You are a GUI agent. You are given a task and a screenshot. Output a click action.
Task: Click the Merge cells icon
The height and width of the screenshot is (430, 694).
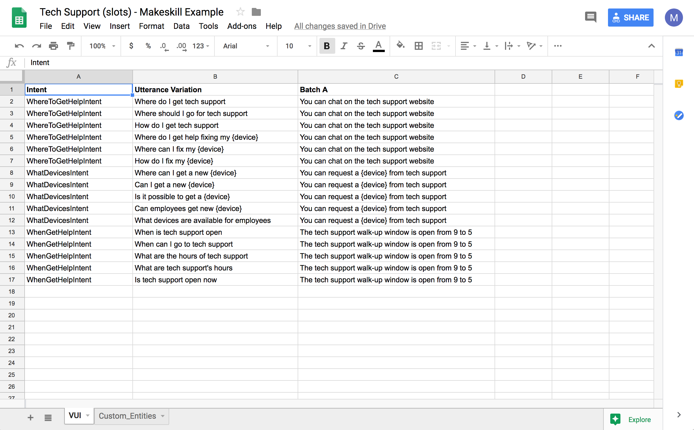click(436, 46)
